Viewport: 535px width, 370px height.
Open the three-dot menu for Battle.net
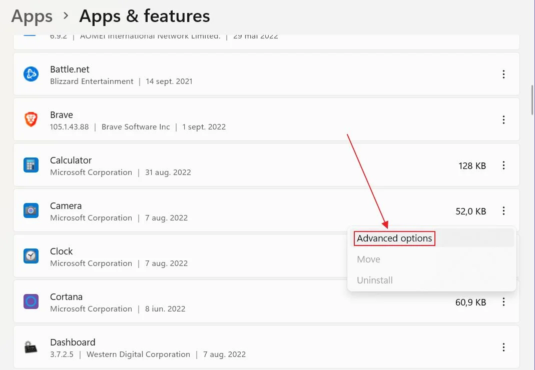[503, 74]
